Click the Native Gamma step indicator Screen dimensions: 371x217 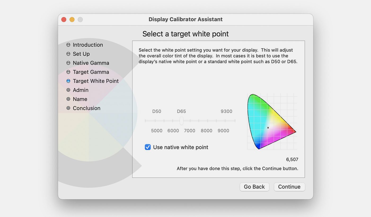[x=68, y=63]
